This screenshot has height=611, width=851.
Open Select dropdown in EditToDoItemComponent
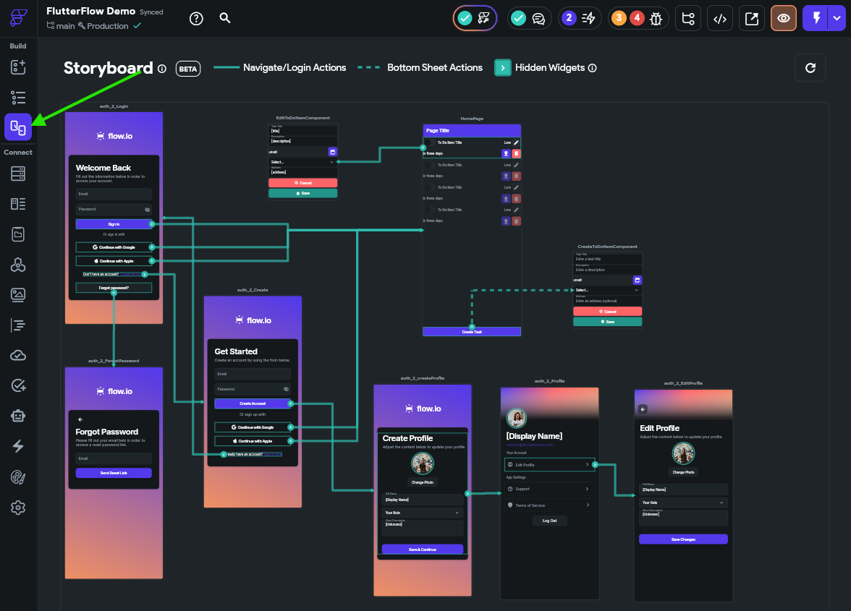(x=302, y=161)
